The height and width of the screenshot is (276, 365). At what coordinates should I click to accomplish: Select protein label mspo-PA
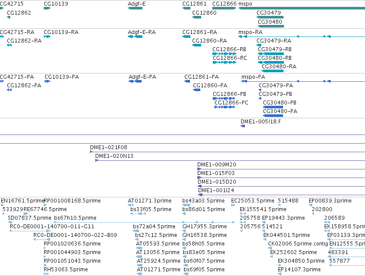[x=253, y=77]
